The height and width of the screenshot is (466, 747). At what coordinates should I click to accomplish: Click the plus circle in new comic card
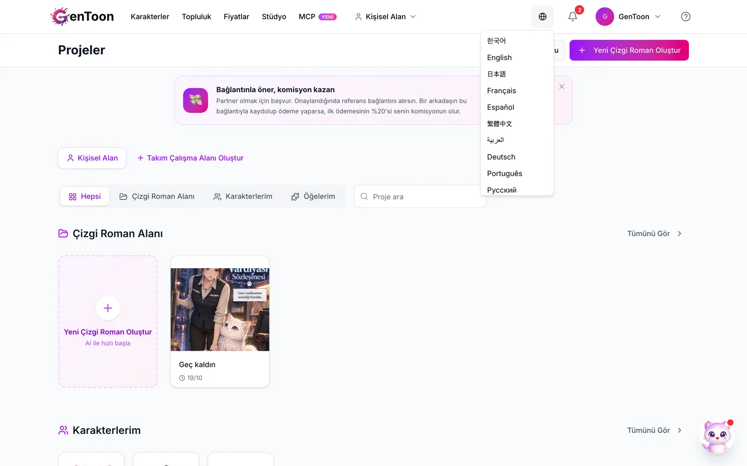[x=108, y=308]
